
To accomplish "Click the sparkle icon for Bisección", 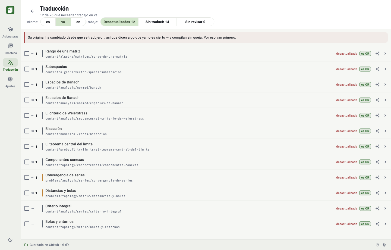I will [377, 131].
